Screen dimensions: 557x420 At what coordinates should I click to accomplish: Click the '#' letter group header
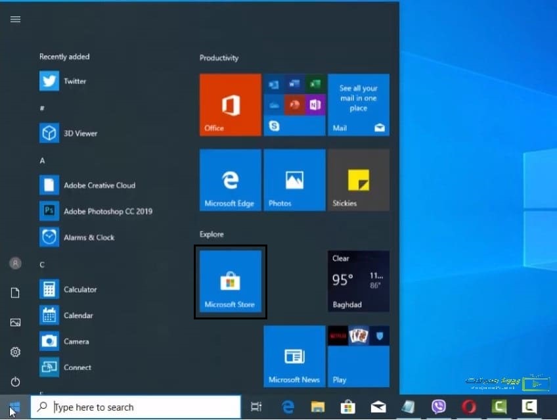click(x=42, y=108)
